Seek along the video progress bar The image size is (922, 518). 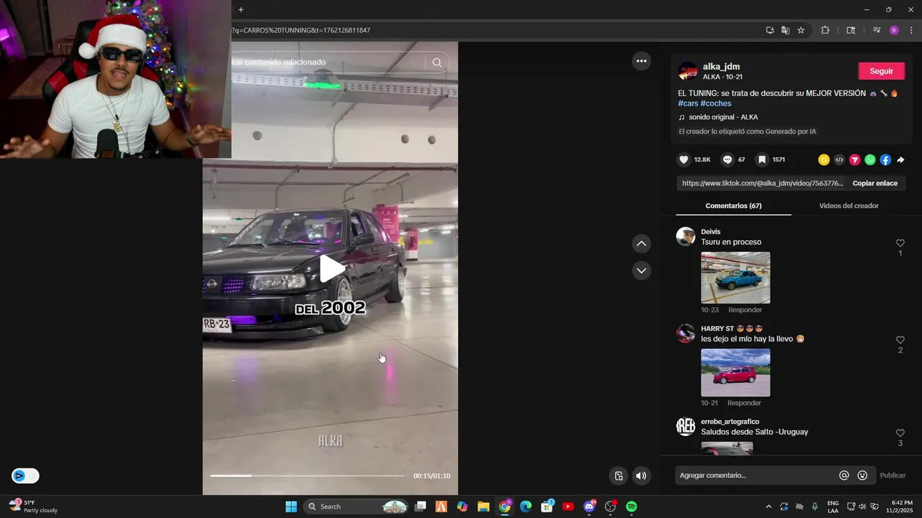(307, 476)
